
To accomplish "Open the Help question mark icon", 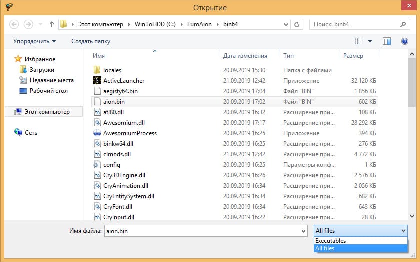I will (x=404, y=41).
